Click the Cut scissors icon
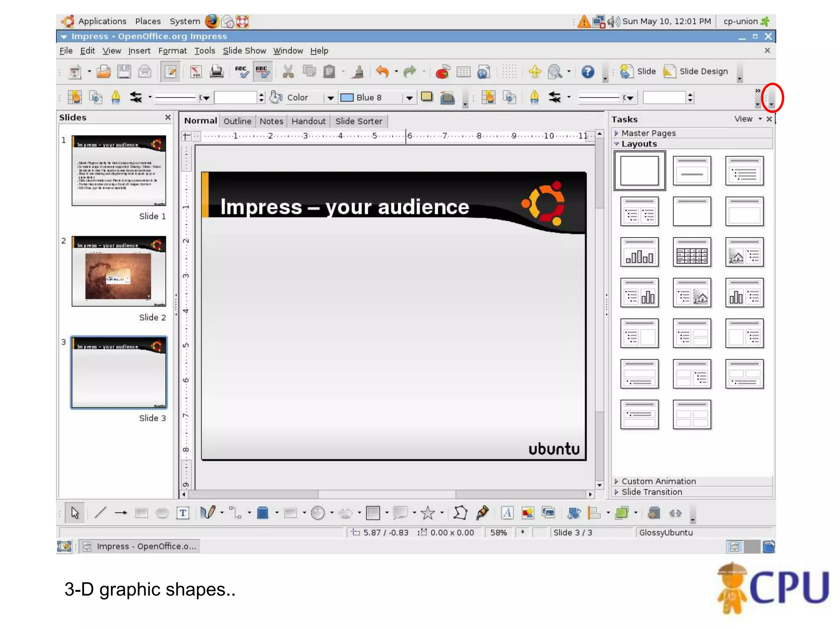Screen dimensions: 839x629 [288, 72]
